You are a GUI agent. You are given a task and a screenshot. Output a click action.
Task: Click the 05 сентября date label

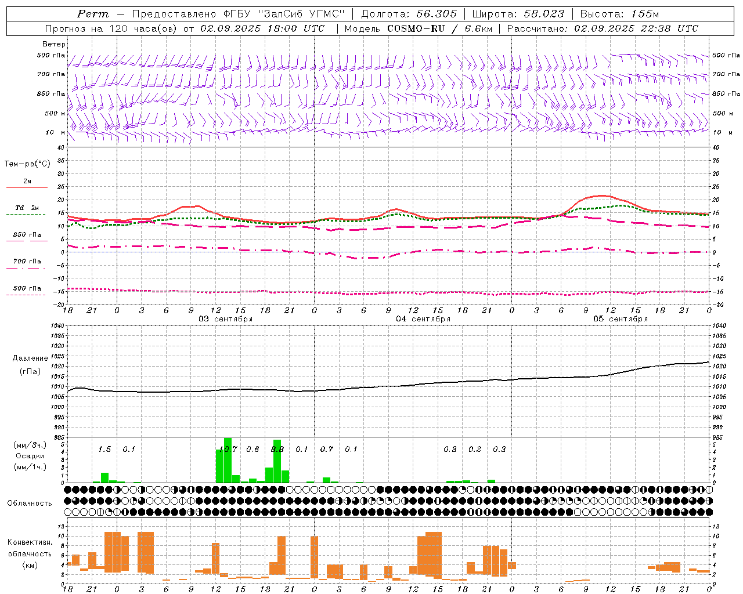[621, 319]
